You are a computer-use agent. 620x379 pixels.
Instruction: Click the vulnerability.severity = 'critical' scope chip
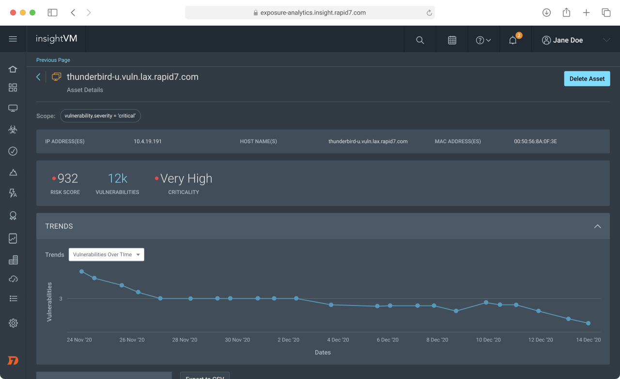click(x=100, y=116)
